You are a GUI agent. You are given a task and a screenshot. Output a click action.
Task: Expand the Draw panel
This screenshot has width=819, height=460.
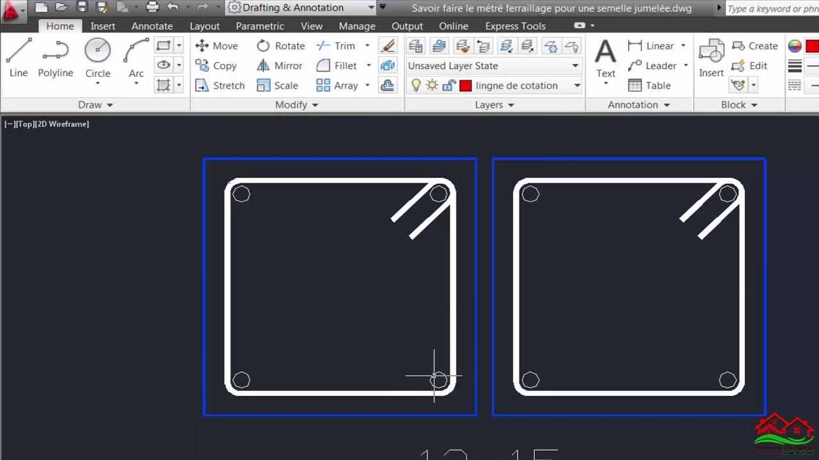click(x=95, y=105)
